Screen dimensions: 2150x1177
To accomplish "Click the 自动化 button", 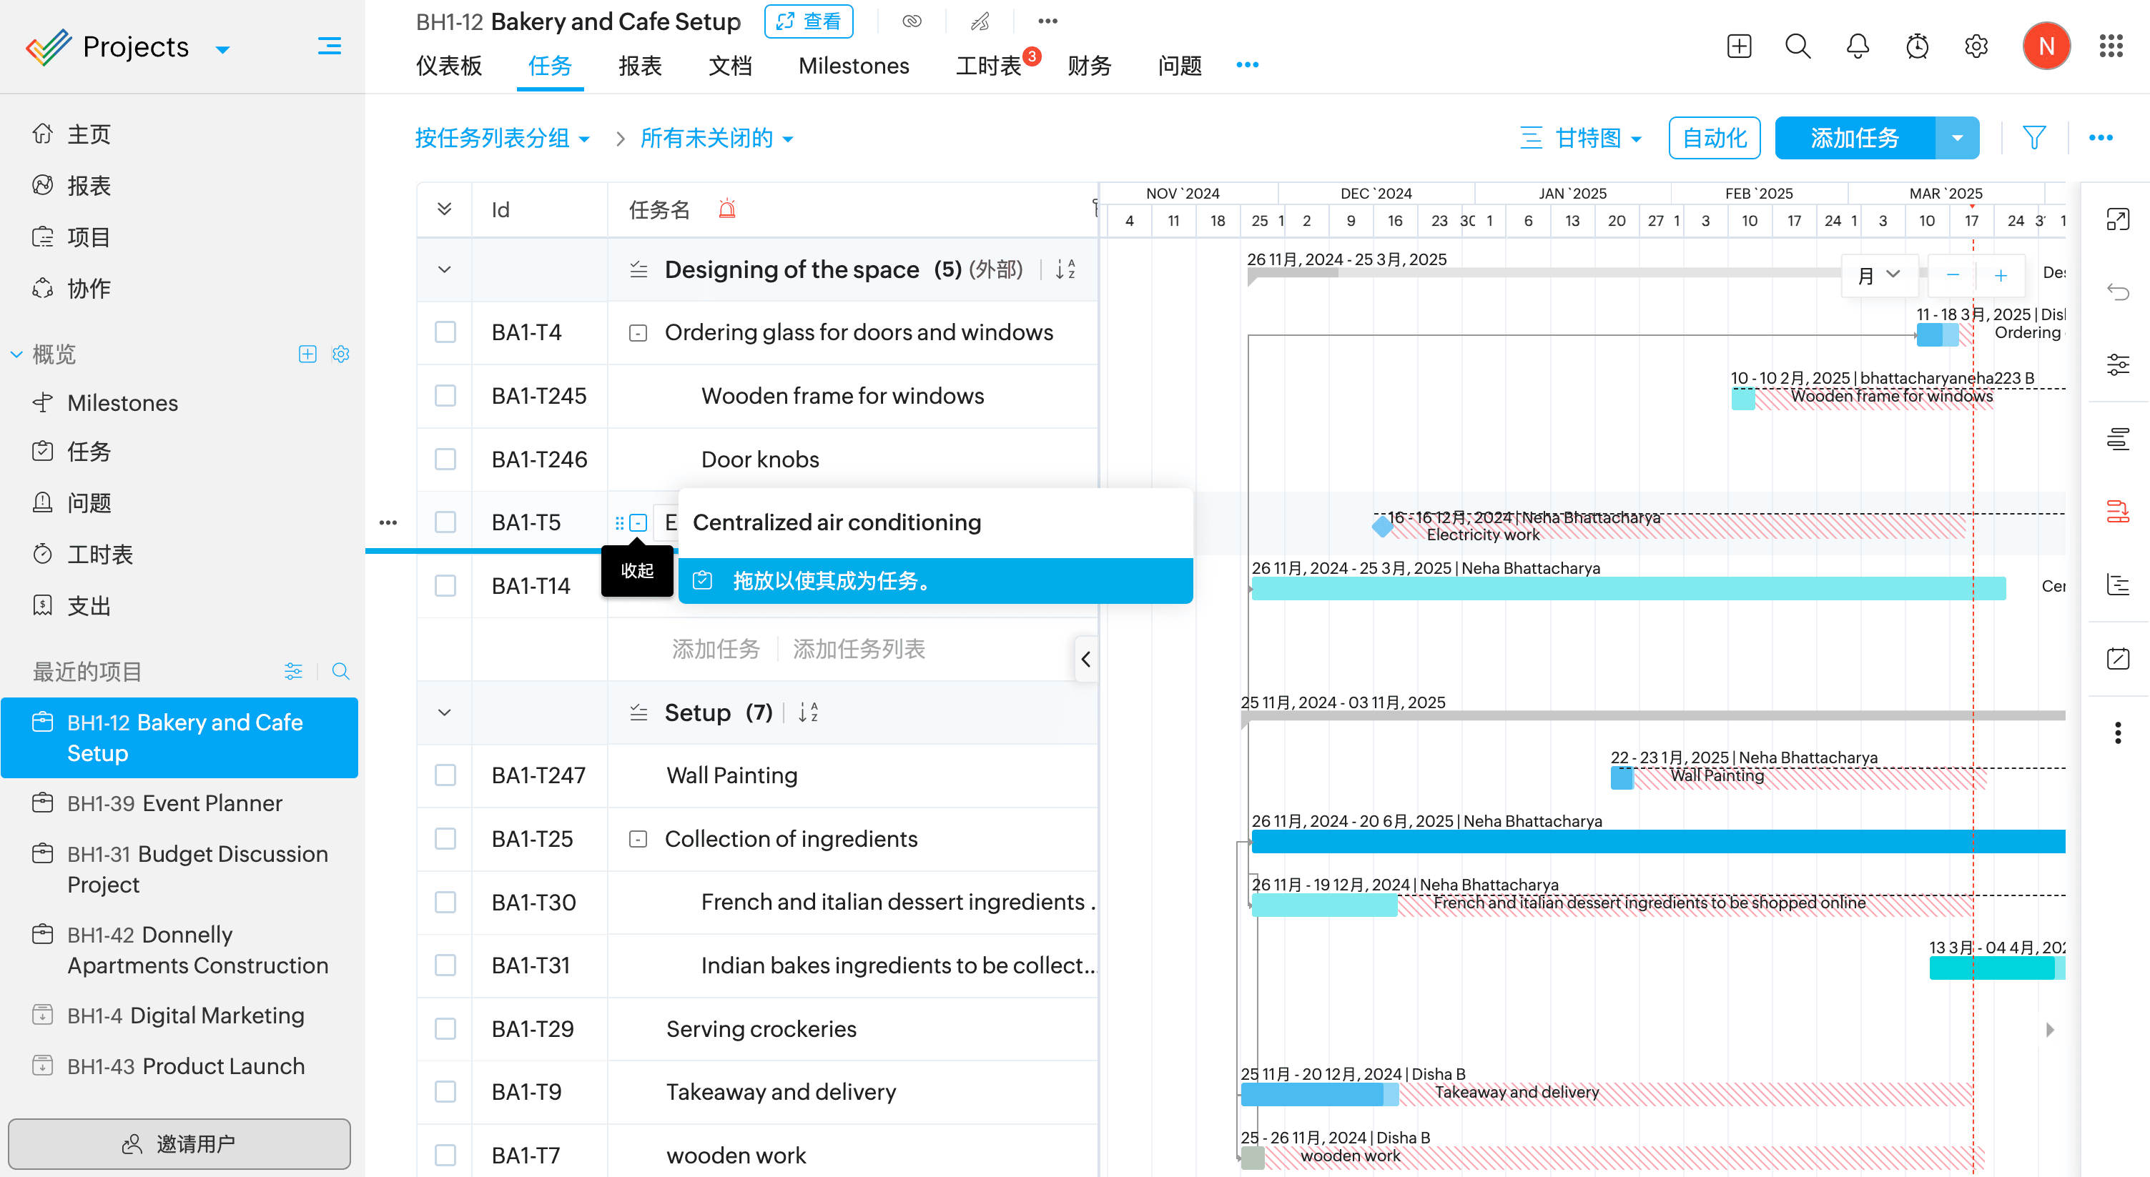I will tap(1713, 138).
